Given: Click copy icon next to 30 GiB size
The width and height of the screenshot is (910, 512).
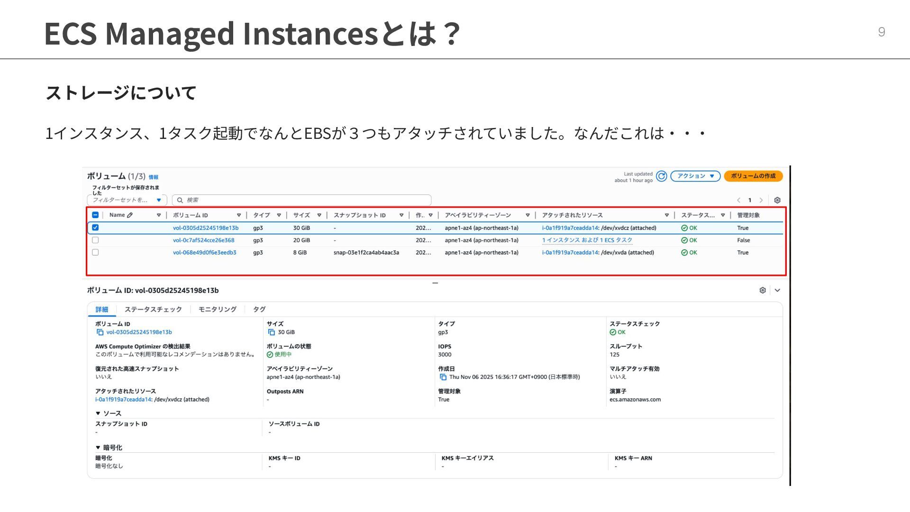Looking at the screenshot, I should (272, 332).
